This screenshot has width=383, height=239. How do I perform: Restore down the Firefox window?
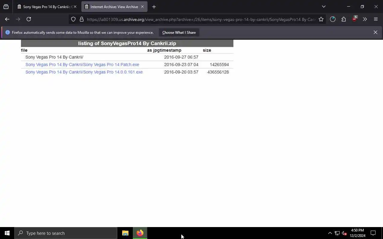pyautogui.click(x=362, y=7)
